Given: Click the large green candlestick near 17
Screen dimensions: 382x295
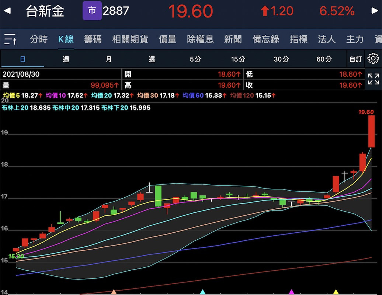Looking at the screenshot, I should tap(158, 196).
